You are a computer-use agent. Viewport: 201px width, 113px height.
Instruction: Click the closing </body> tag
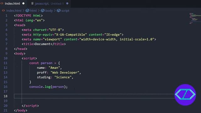[21, 110]
